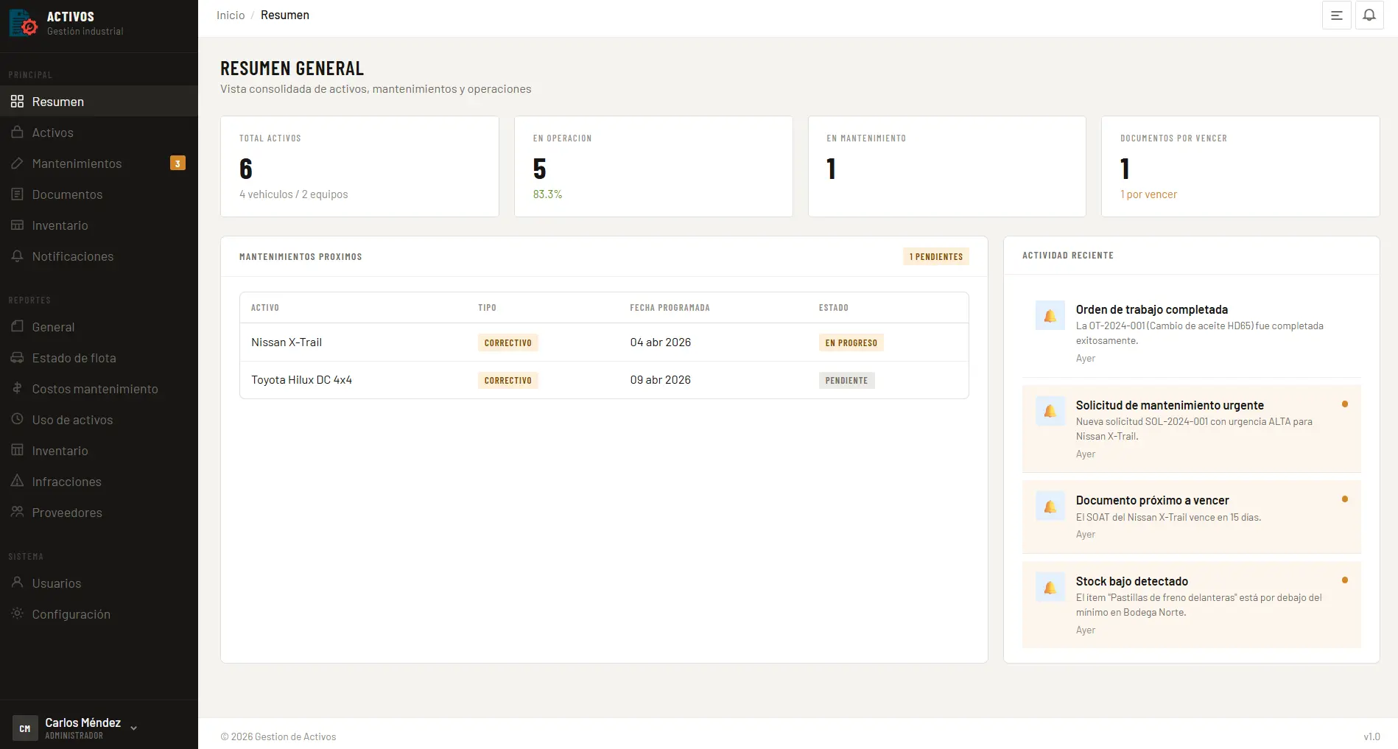This screenshot has height=749, width=1398.
Task: Select Costos mantenimiento in the sidebar
Action: click(94, 389)
